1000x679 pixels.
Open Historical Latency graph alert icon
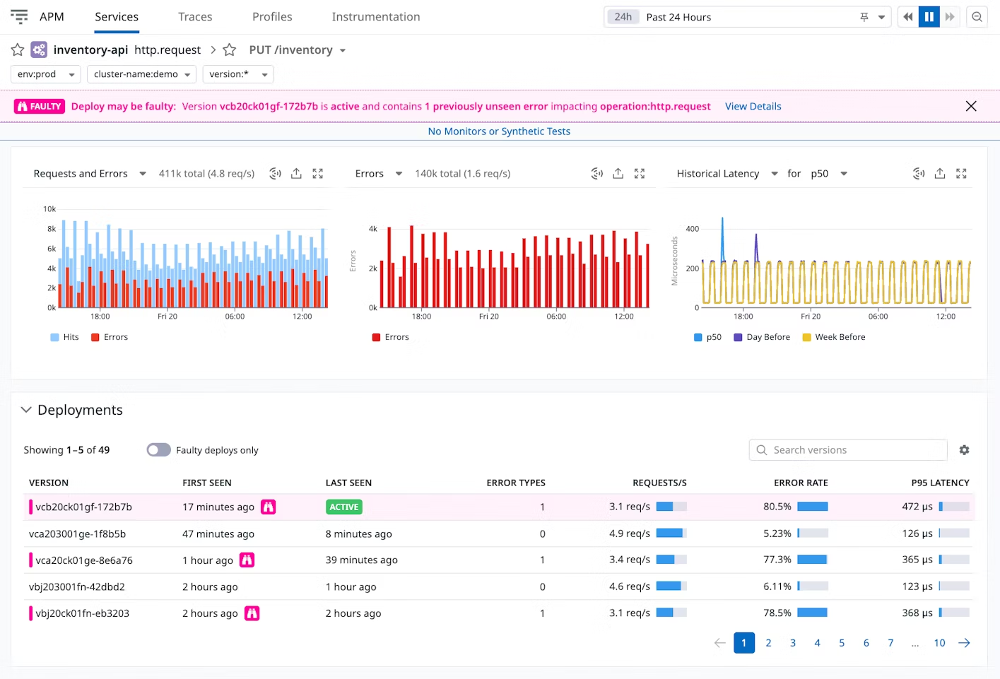[x=919, y=174]
